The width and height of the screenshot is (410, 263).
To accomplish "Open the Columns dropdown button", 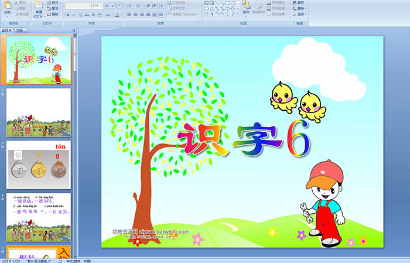I will pos(162,15).
